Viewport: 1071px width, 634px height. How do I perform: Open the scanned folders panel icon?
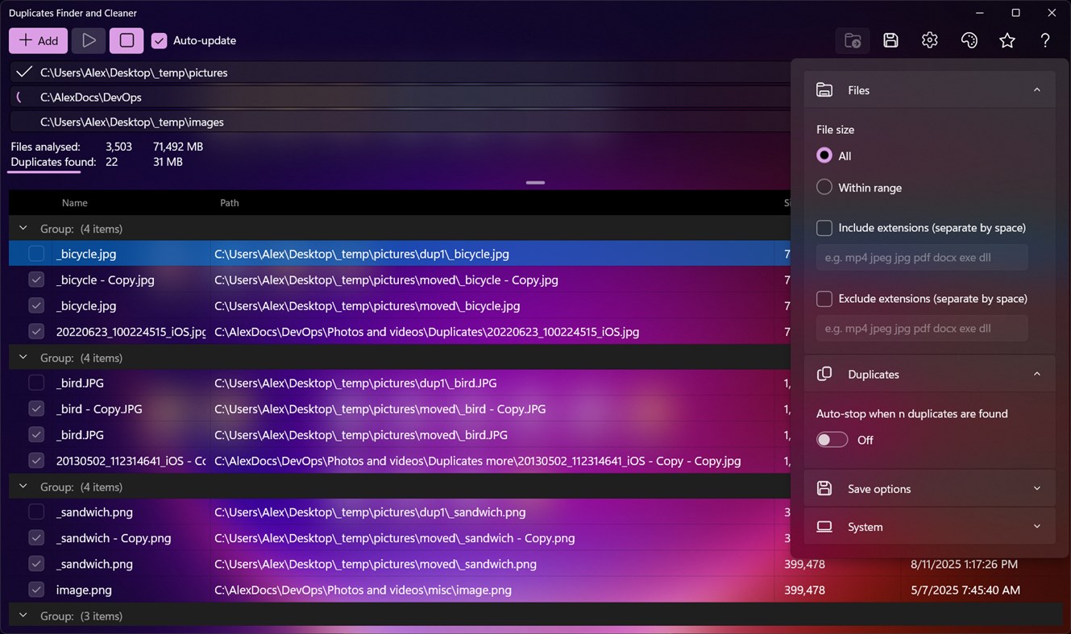852,39
